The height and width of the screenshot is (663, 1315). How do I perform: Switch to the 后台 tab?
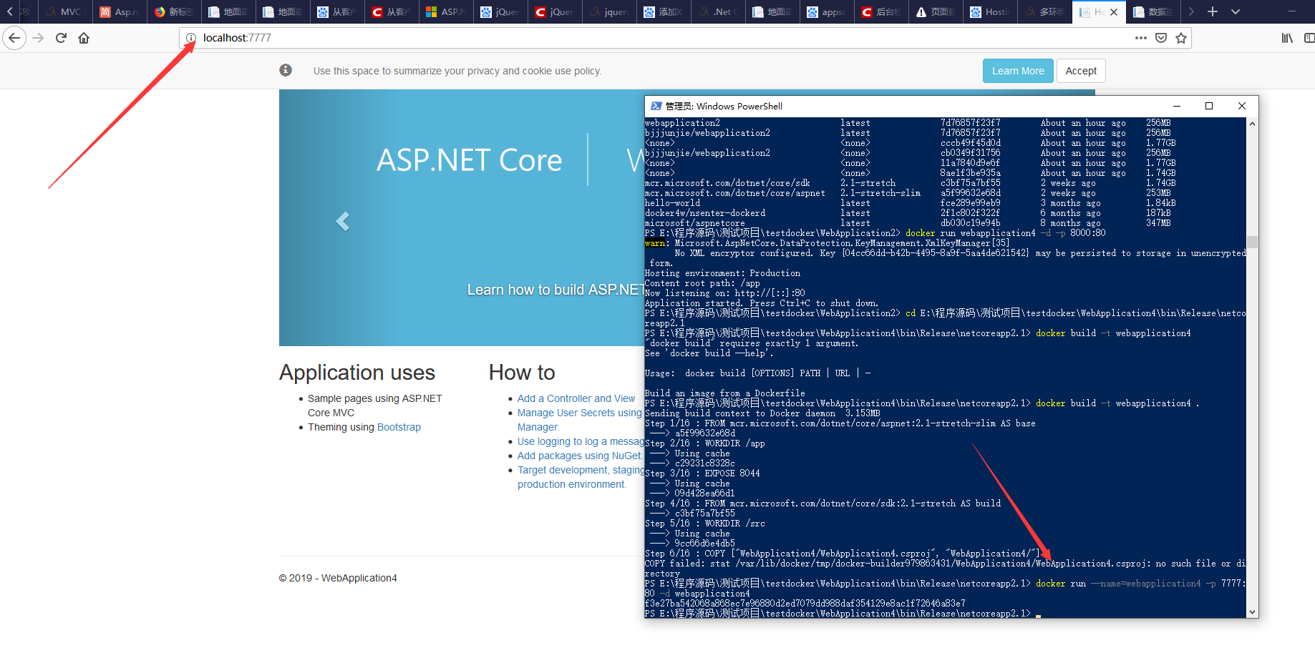point(881,12)
